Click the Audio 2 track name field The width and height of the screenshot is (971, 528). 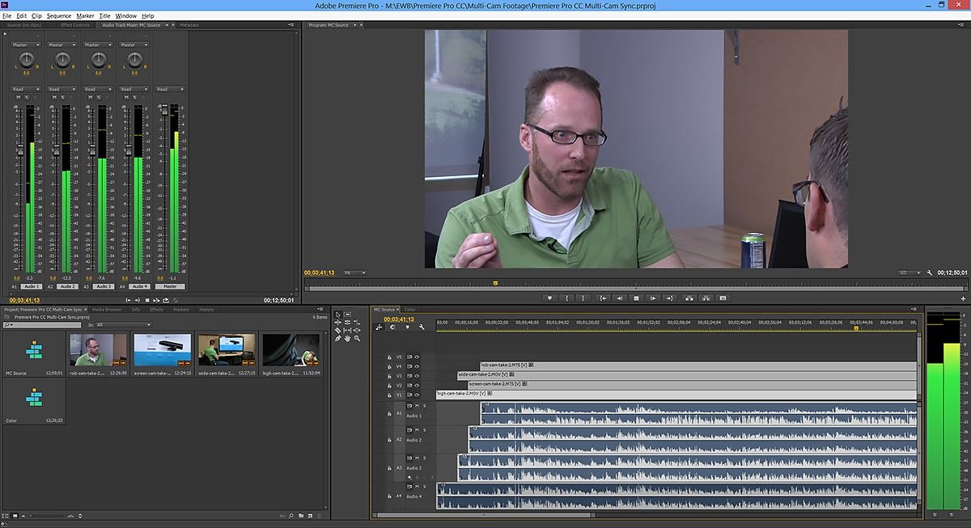67,286
